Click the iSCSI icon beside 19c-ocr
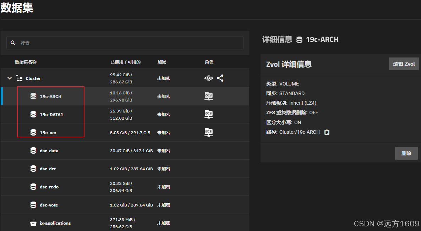 (208, 132)
